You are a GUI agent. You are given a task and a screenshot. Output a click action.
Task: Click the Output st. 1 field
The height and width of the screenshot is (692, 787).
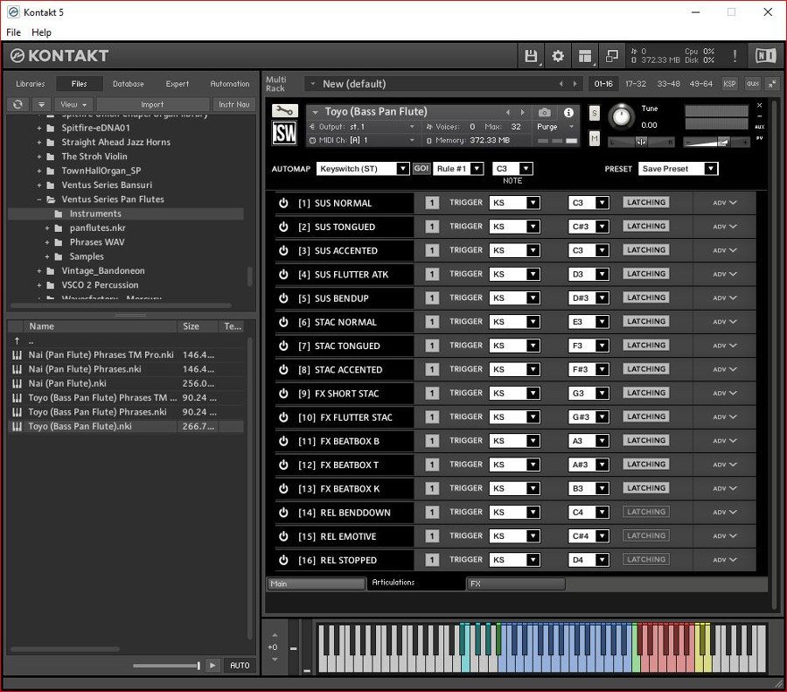(x=362, y=127)
